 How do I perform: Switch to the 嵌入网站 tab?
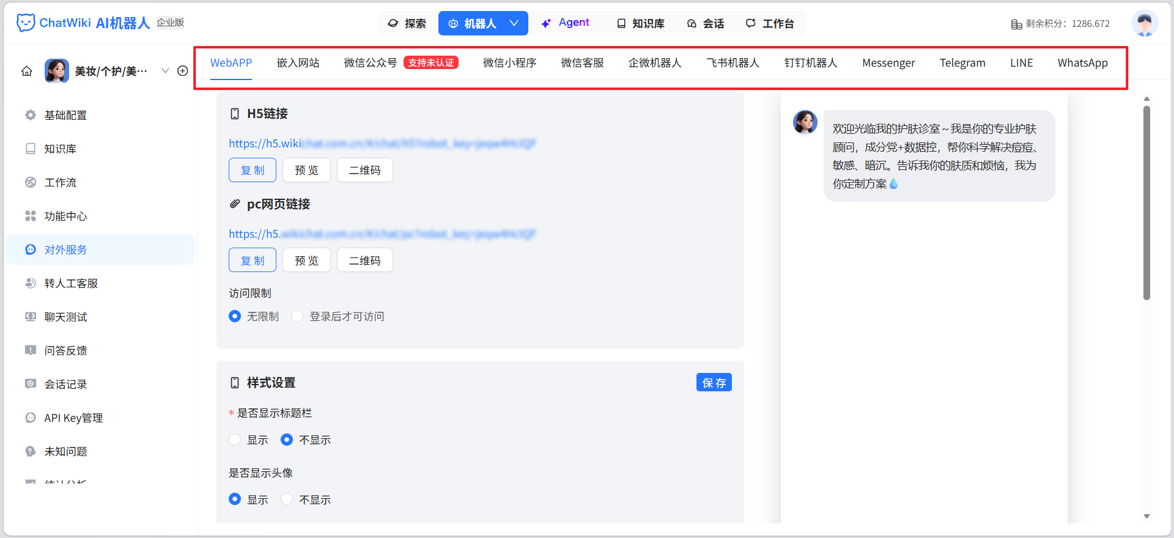click(x=298, y=63)
